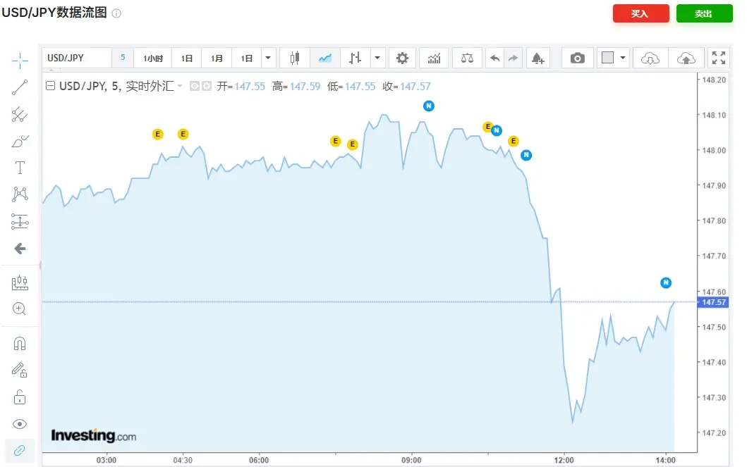Take a chart snapshot with camera icon
Image resolution: width=747 pixels, height=467 pixels.
tap(578, 58)
